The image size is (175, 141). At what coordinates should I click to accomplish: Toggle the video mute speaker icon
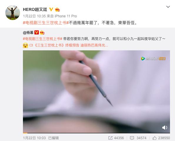click(x=165, y=127)
